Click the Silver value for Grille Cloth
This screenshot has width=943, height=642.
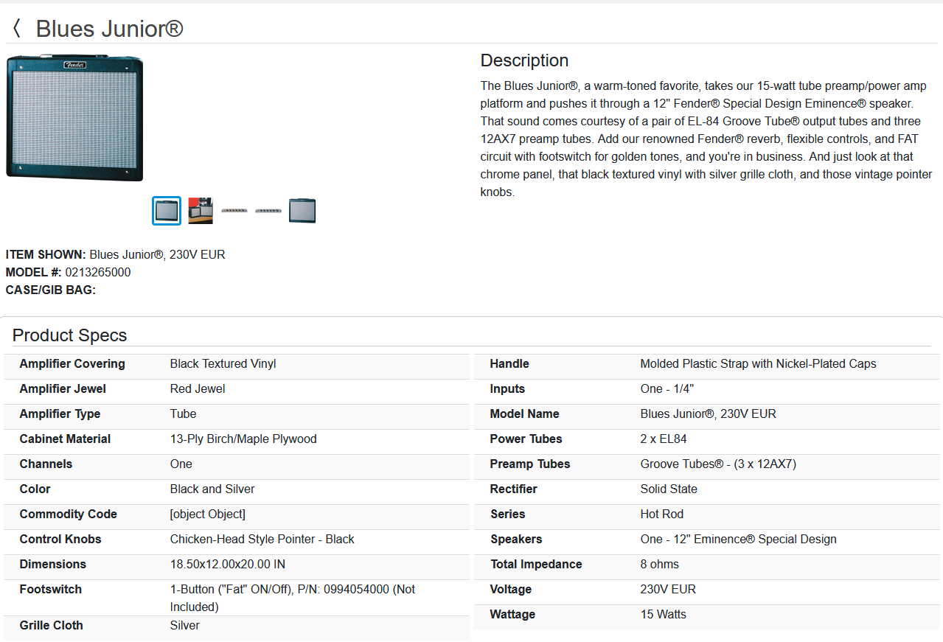coord(185,625)
